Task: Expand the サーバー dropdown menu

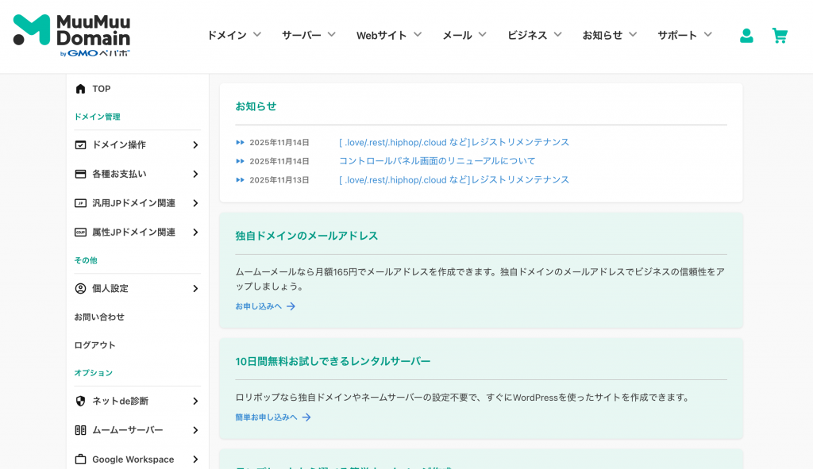Action: [x=308, y=35]
